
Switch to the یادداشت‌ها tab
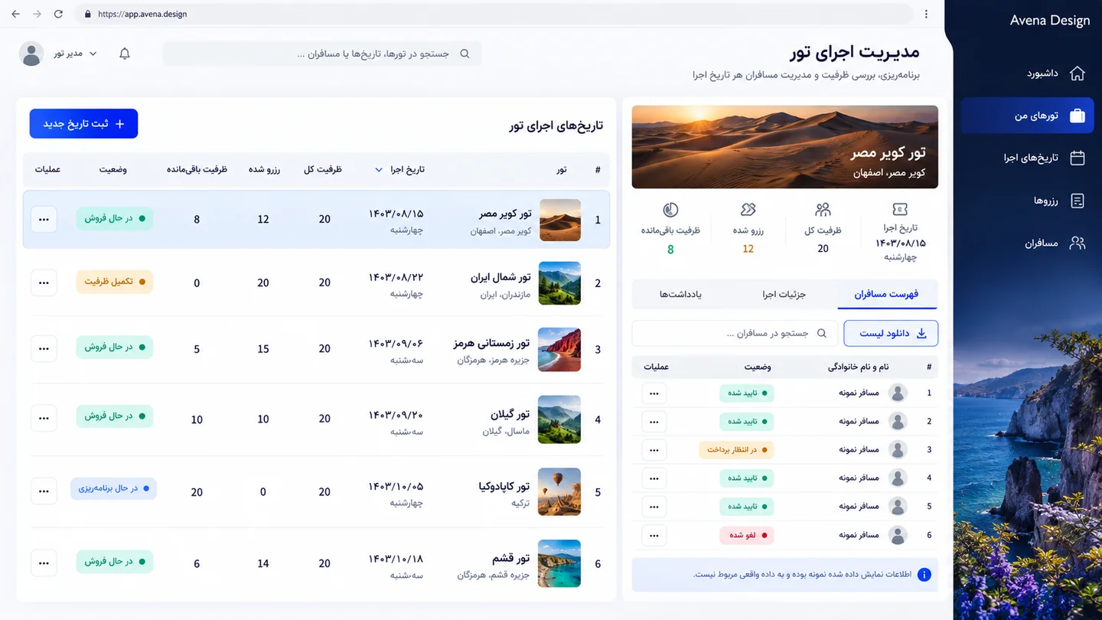[680, 294]
